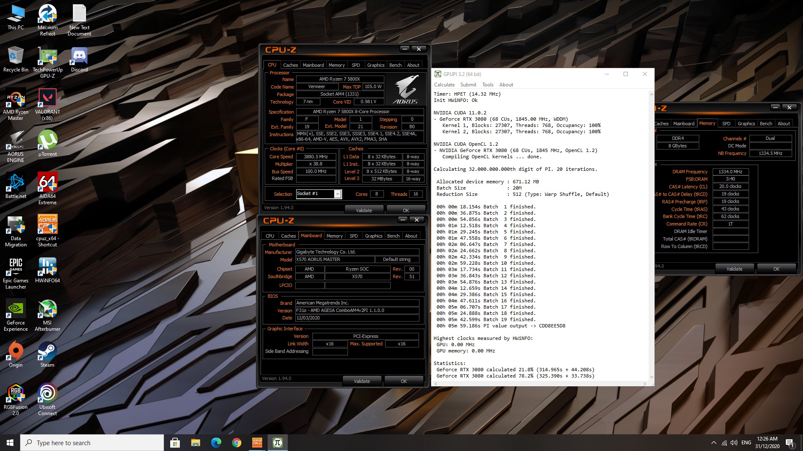The height and width of the screenshot is (451, 803).
Task: Open AORUS ENGINE desktop shortcut
Action: click(x=15, y=147)
